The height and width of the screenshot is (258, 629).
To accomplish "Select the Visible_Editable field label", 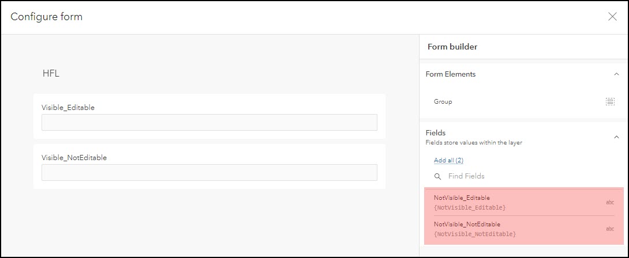I will coord(68,107).
